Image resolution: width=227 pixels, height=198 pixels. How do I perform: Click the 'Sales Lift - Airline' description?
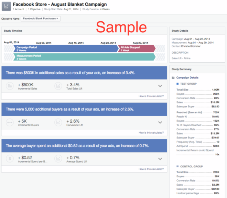pos(181,58)
